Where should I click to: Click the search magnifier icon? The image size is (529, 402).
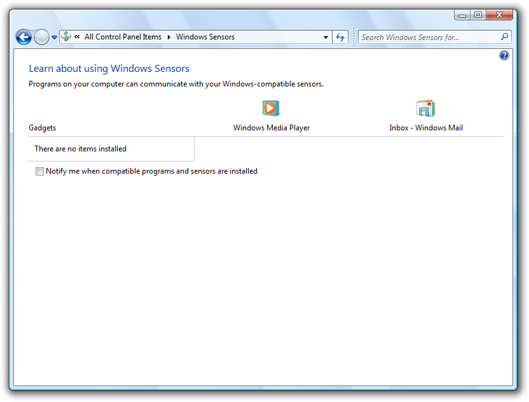[504, 36]
